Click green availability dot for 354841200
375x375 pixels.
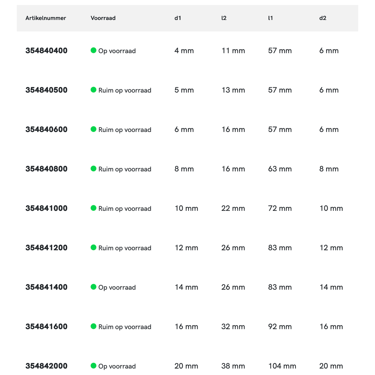94,247
